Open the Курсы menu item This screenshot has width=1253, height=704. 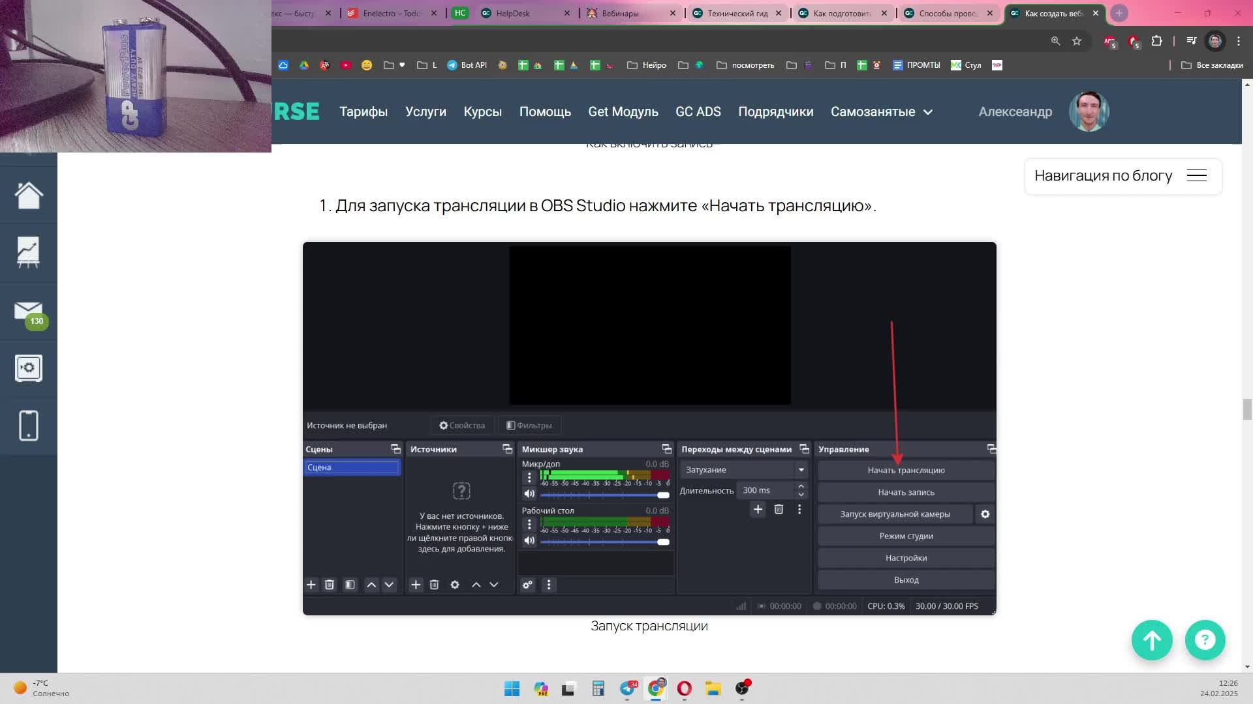point(482,111)
